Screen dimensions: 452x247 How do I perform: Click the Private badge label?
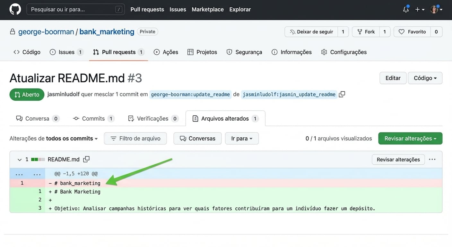tap(147, 32)
